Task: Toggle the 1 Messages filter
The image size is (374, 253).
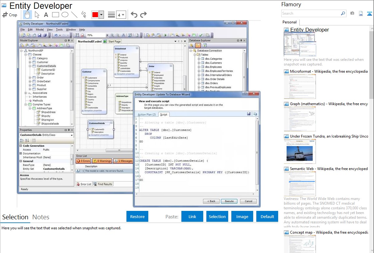Action: point(123,161)
